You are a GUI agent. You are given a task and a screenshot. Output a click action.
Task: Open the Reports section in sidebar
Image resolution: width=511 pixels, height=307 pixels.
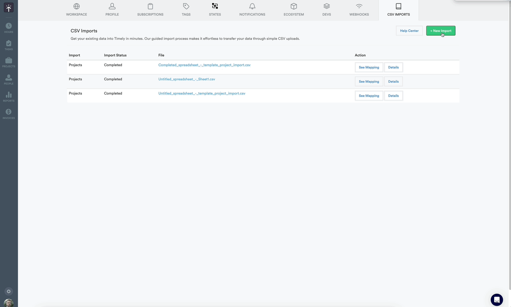click(x=8, y=96)
